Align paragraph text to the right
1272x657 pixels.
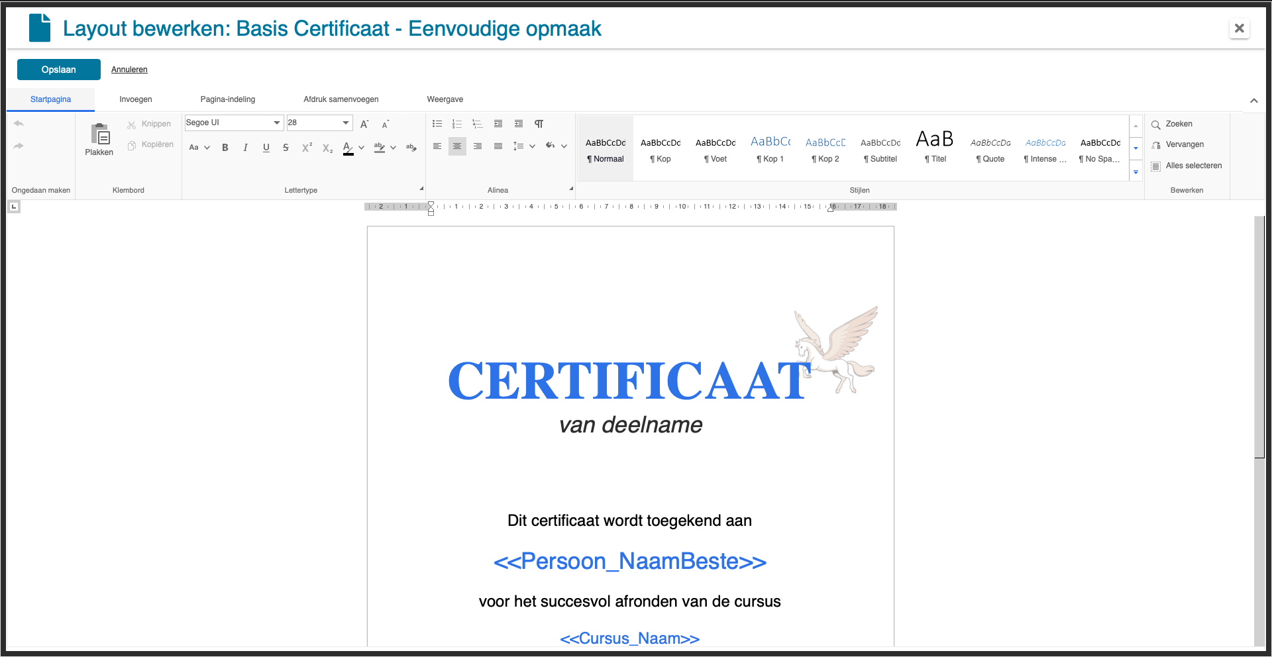tap(478, 146)
